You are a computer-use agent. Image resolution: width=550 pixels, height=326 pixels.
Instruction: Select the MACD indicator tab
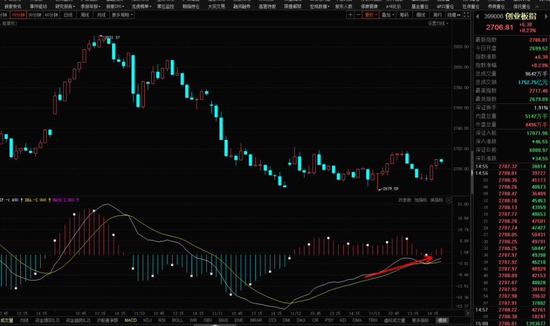(x=130, y=320)
